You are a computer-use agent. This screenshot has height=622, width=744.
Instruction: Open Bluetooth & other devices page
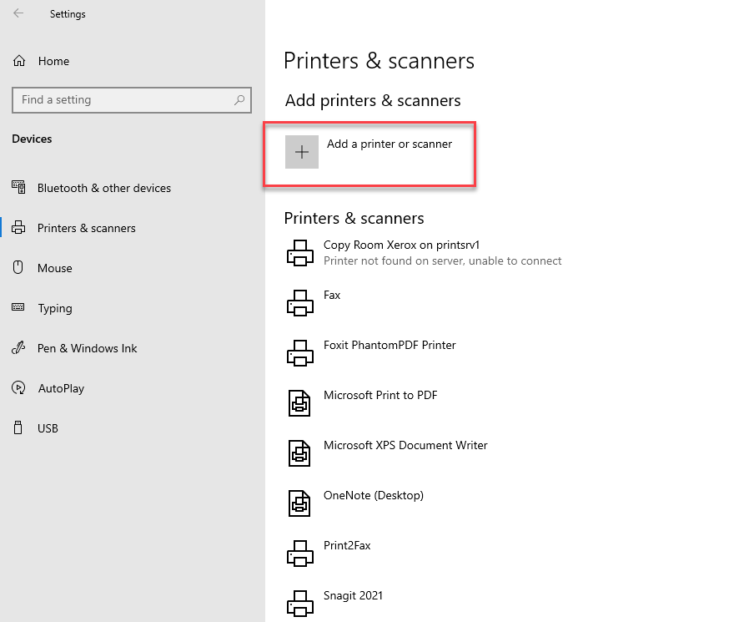click(x=103, y=188)
